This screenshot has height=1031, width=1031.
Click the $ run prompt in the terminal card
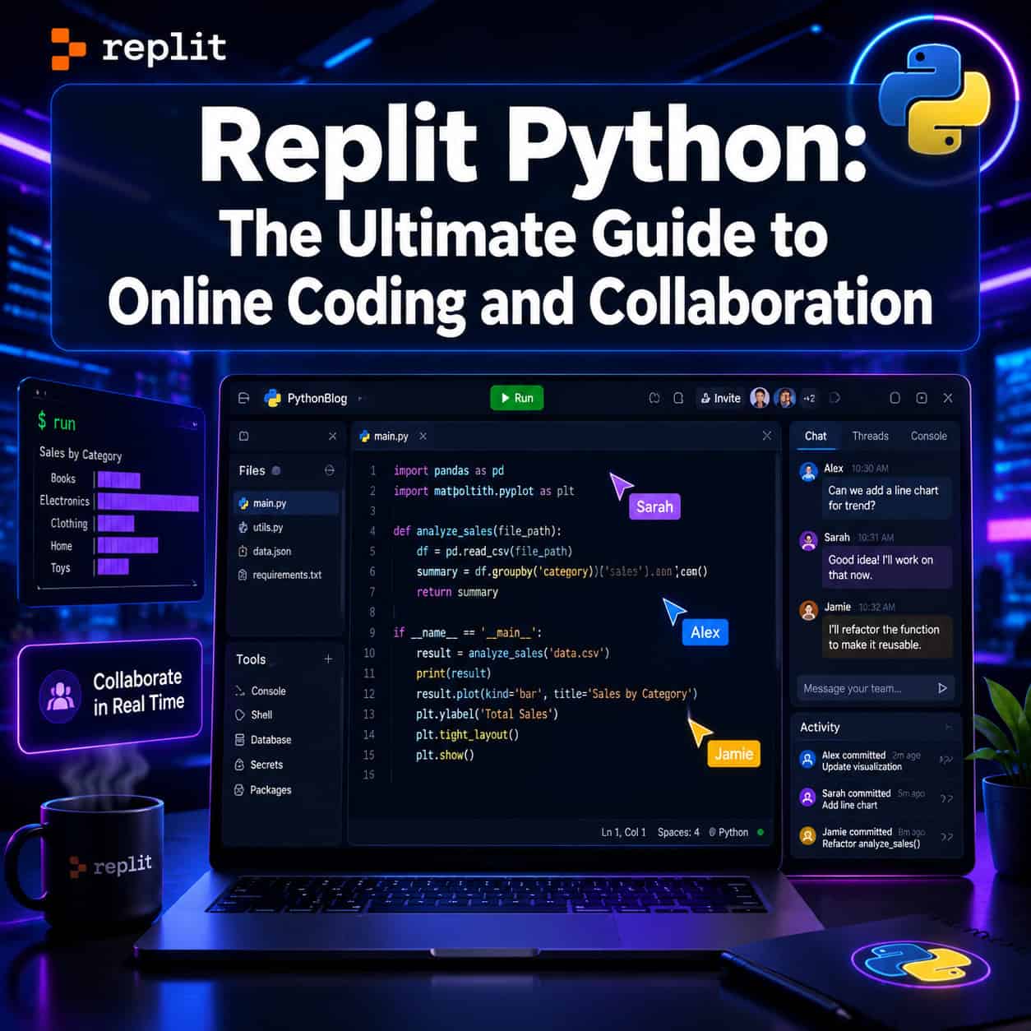tap(56, 423)
